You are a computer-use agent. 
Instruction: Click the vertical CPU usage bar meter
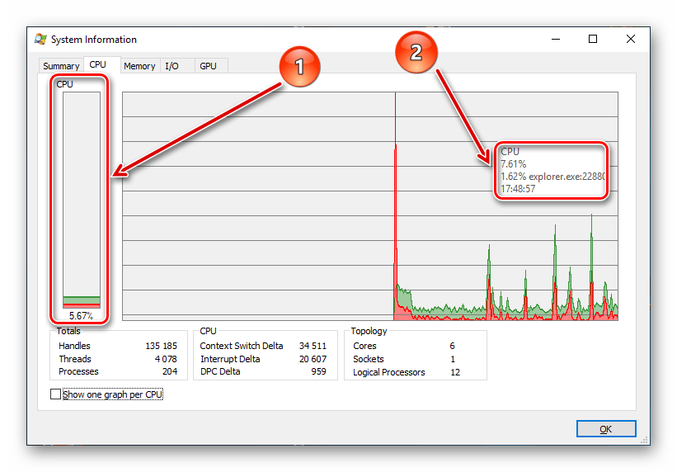[x=81, y=200]
